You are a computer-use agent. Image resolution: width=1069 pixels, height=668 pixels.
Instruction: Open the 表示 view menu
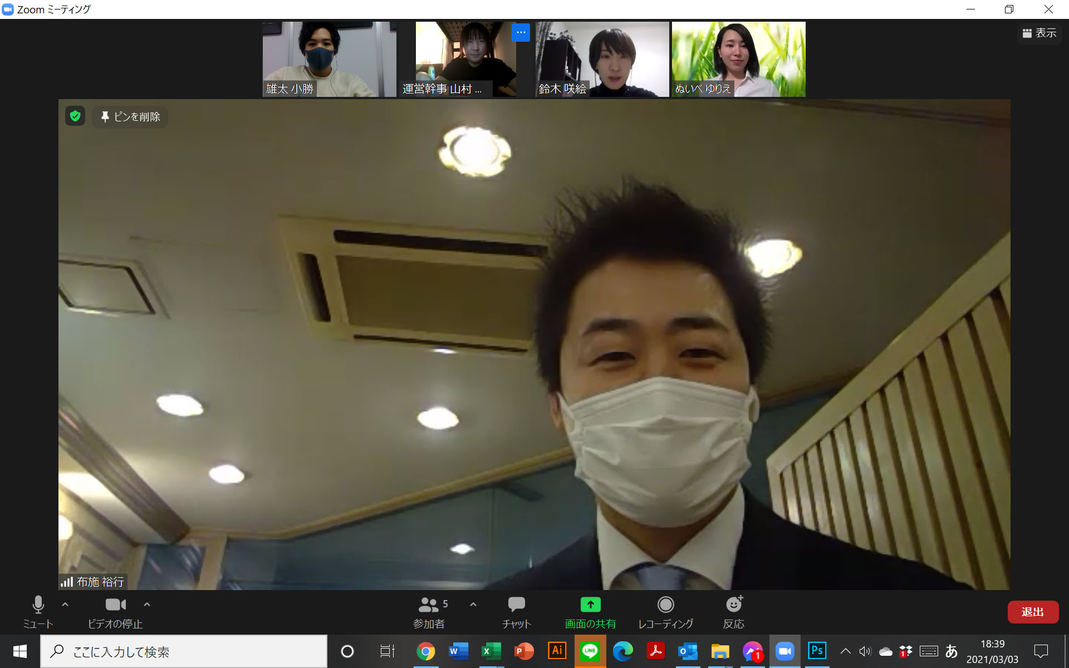pos(1039,33)
